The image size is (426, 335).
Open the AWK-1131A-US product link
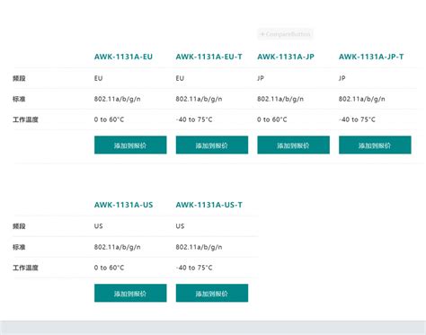(x=123, y=205)
